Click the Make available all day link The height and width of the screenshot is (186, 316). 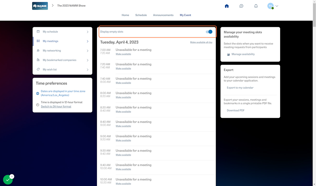click(x=201, y=42)
